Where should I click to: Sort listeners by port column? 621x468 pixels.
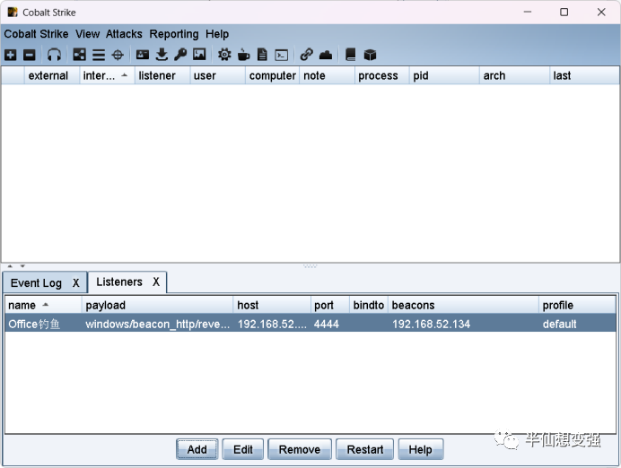(330, 305)
